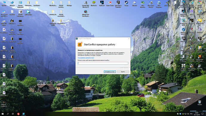Open the Discord desktop icon
The image size is (206, 116).
(x=134, y=4)
